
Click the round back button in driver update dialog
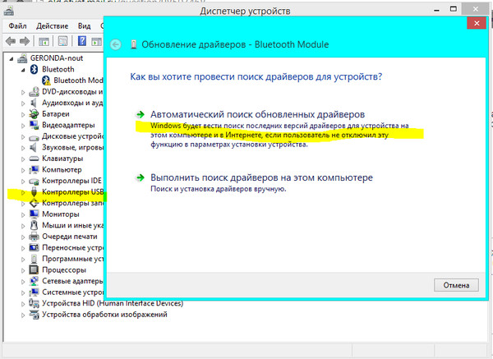(x=116, y=44)
